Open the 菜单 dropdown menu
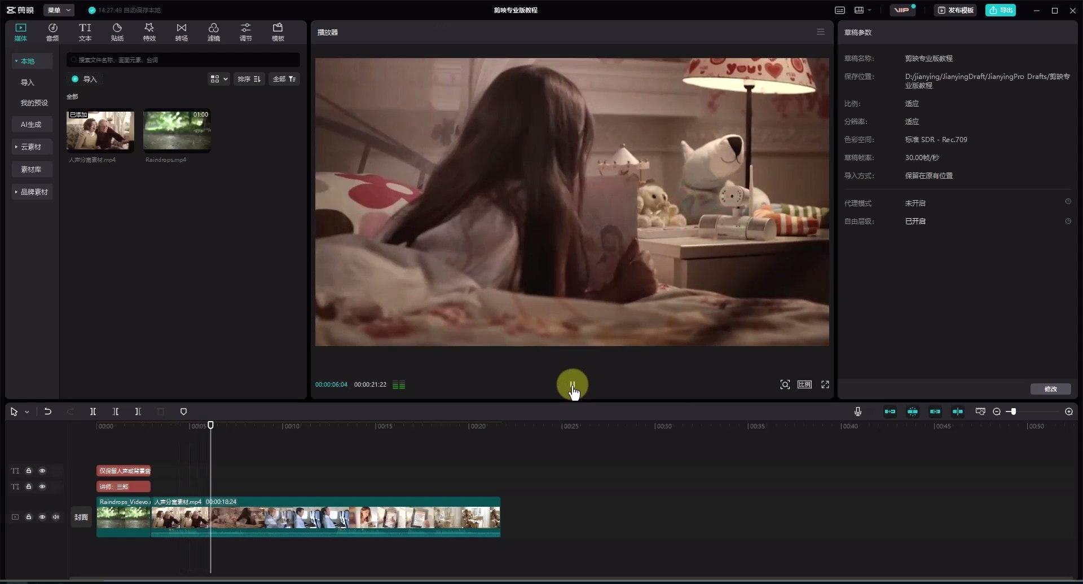The width and height of the screenshot is (1083, 584). pyautogui.click(x=59, y=10)
